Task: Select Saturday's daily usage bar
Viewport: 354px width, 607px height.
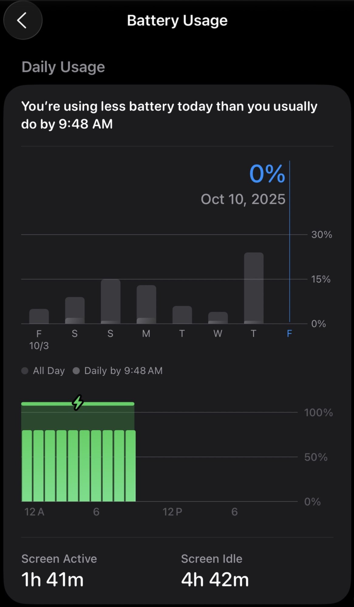Action: [x=75, y=310]
